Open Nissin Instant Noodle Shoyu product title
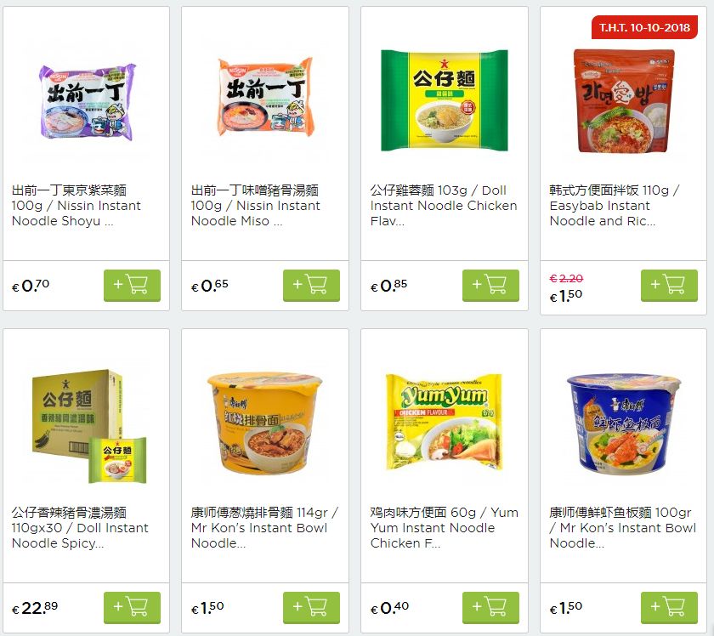The width and height of the screenshot is (714, 636). tap(76, 206)
